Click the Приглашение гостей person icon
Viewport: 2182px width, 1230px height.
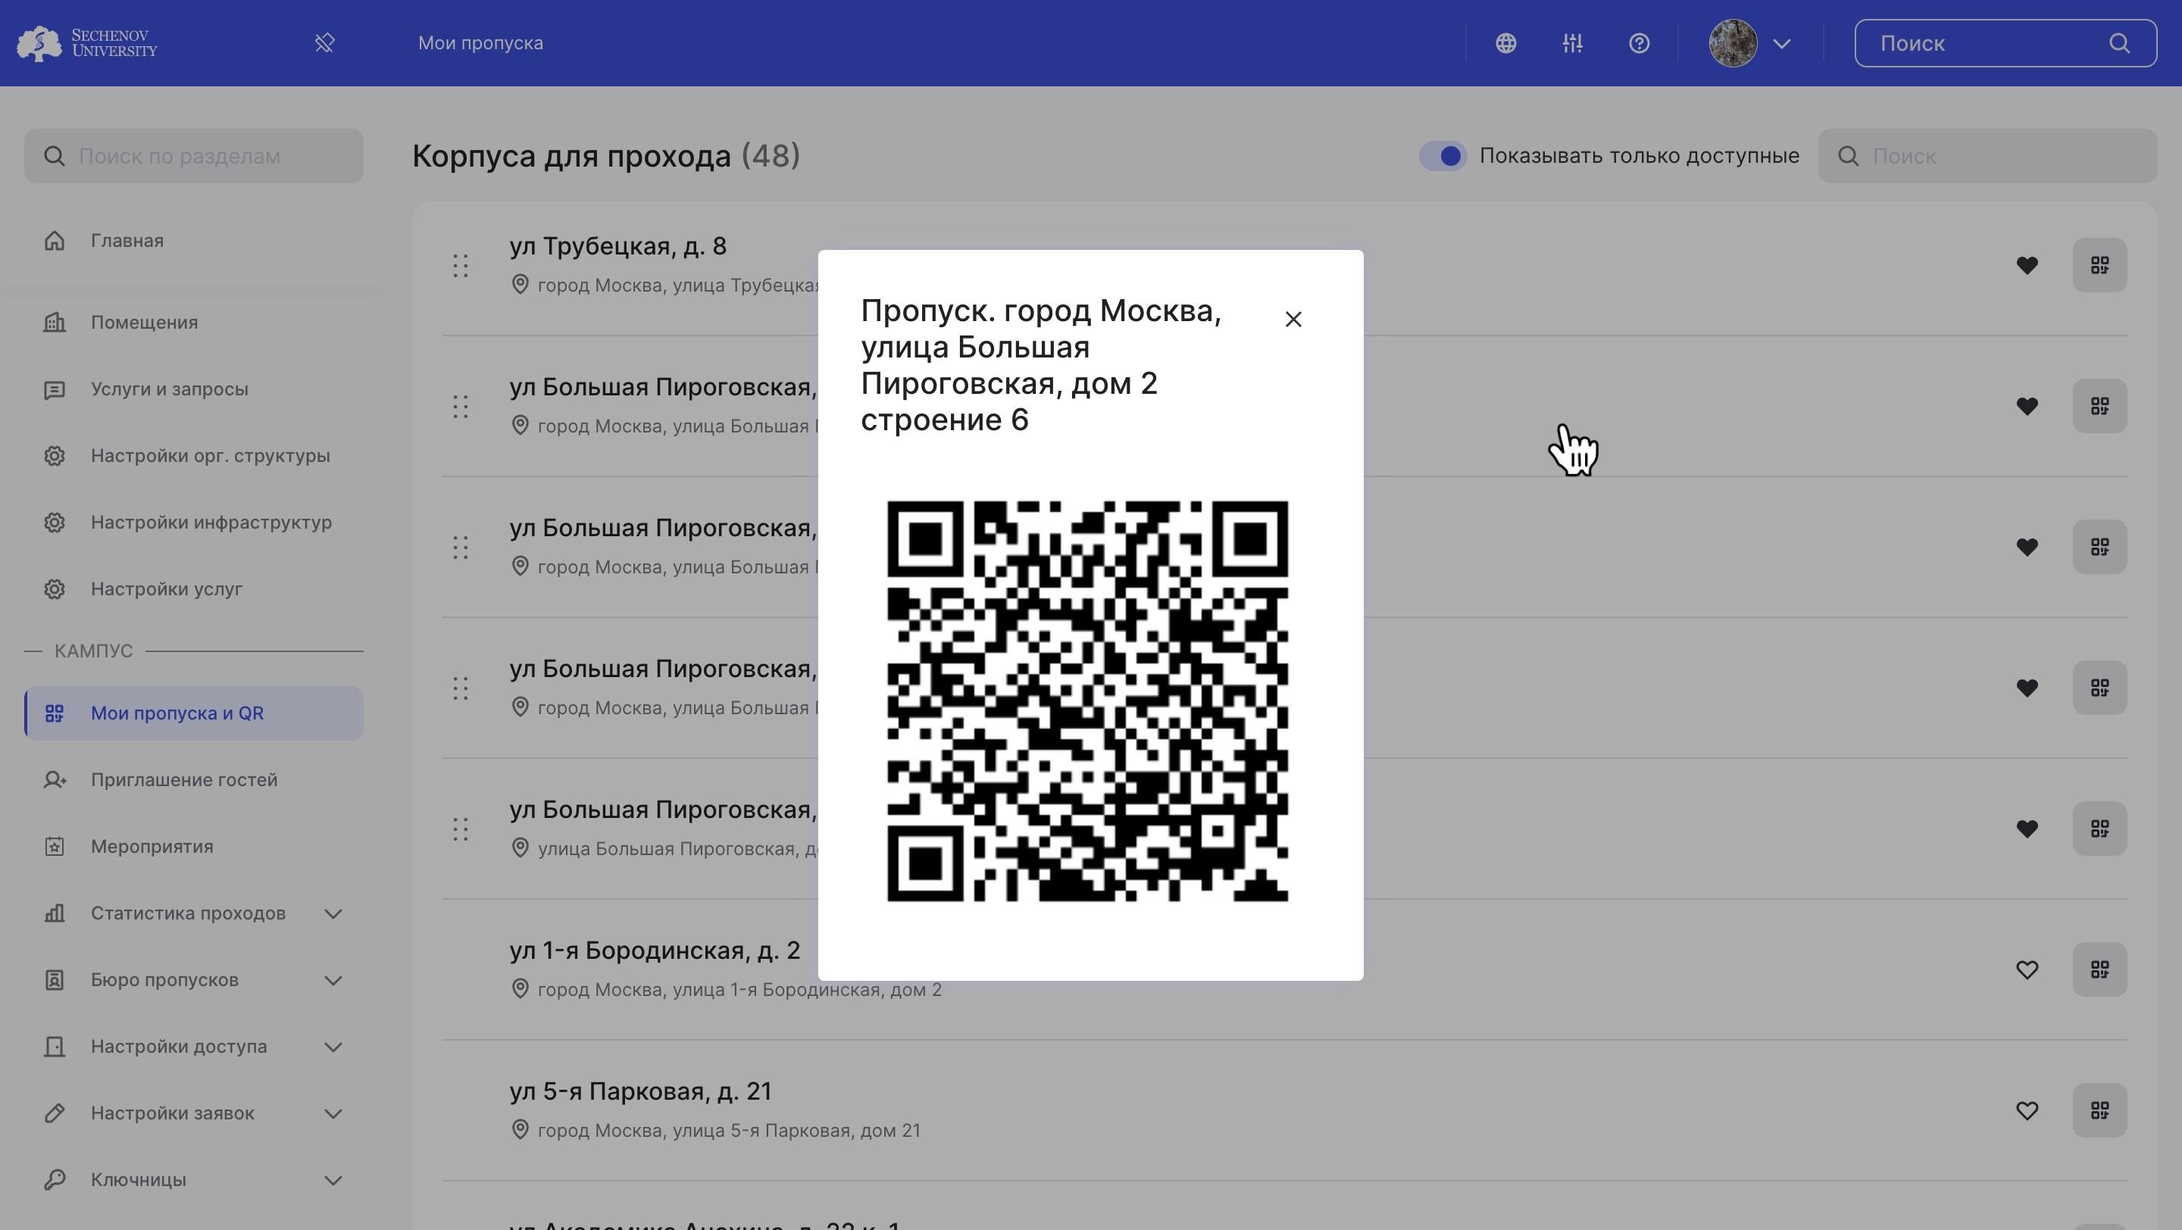click(55, 779)
